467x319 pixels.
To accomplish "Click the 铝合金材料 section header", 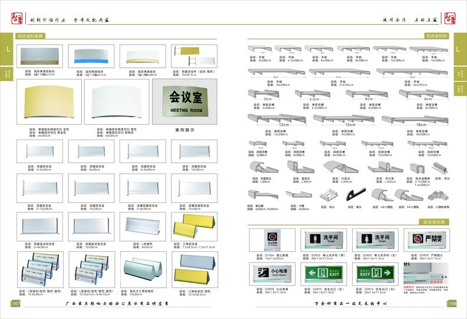I will (x=438, y=36).
